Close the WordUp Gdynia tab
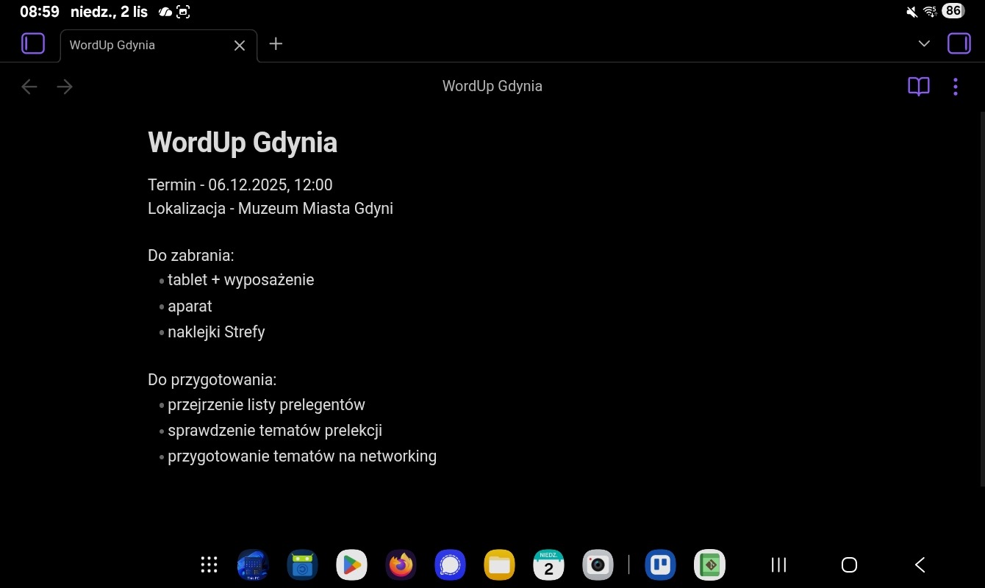 [239, 46]
